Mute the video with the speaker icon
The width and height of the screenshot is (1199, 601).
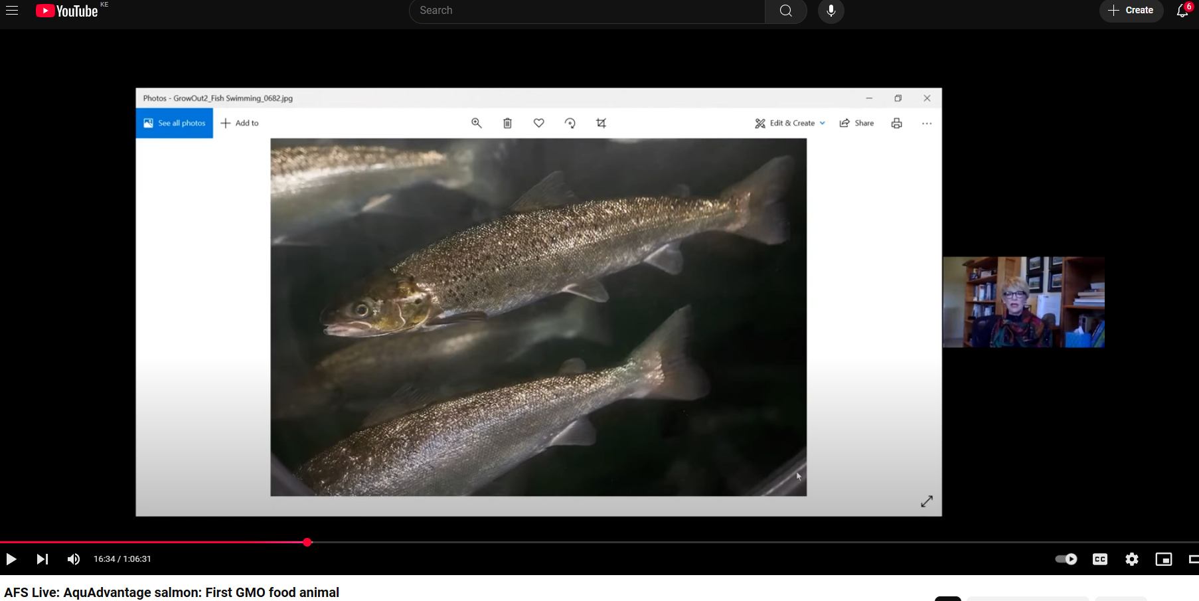click(x=74, y=559)
